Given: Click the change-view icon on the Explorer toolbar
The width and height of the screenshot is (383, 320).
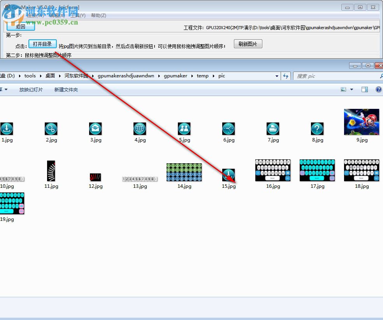Looking at the screenshot, I should point(344,89).
